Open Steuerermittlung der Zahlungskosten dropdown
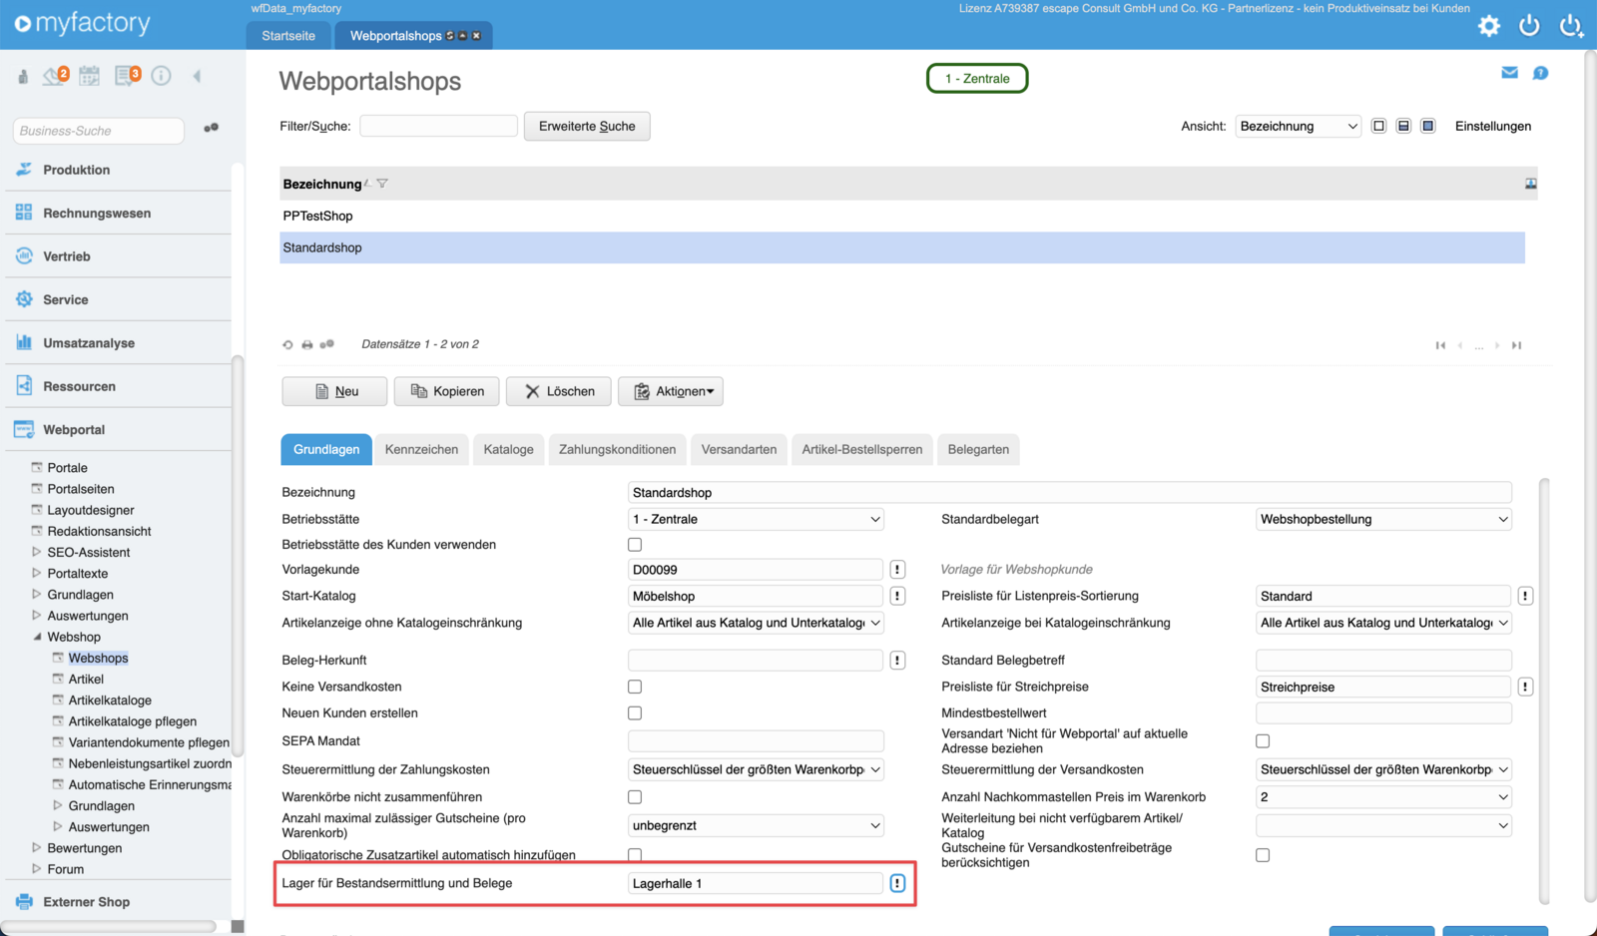This screenshot has width=1597, height=936. pos(756,769)
